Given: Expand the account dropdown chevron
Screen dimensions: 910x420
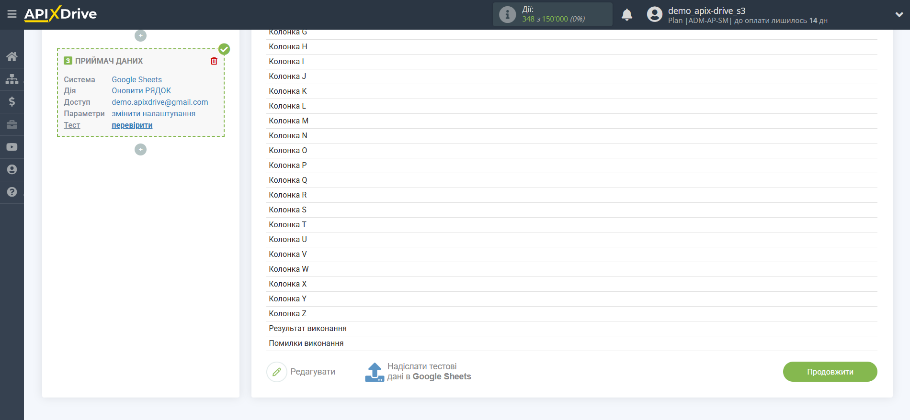Looking at the screenshot, I should point(899,15).
